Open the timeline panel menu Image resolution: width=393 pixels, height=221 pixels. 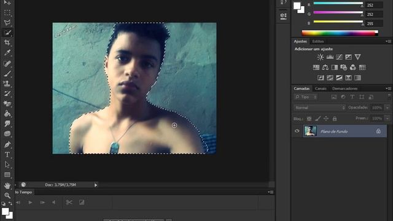click(271, 192)
